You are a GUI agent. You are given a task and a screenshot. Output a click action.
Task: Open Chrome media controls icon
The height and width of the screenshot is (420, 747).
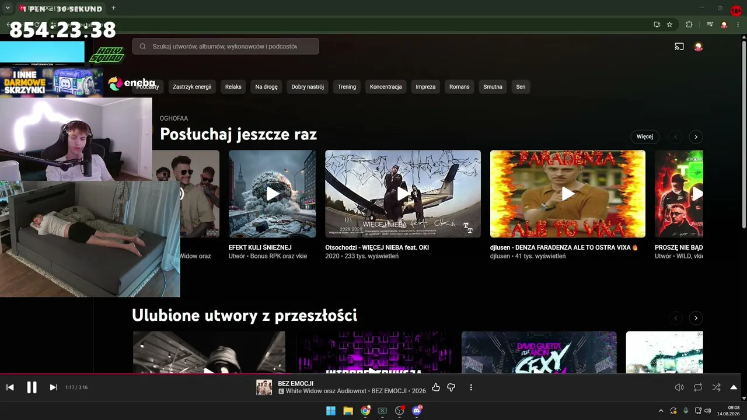click(x=710, y=24)
